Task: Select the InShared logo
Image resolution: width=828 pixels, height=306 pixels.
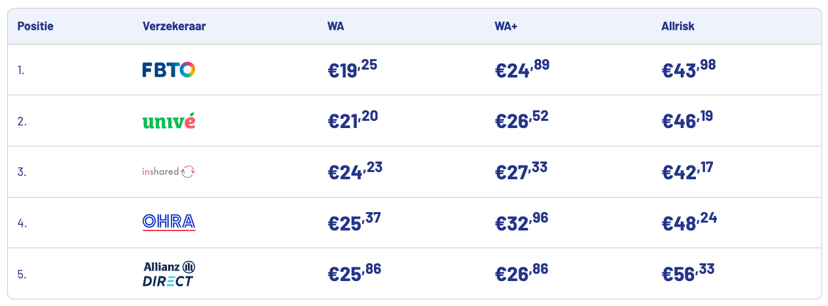Action: click(x=169, y=171)
